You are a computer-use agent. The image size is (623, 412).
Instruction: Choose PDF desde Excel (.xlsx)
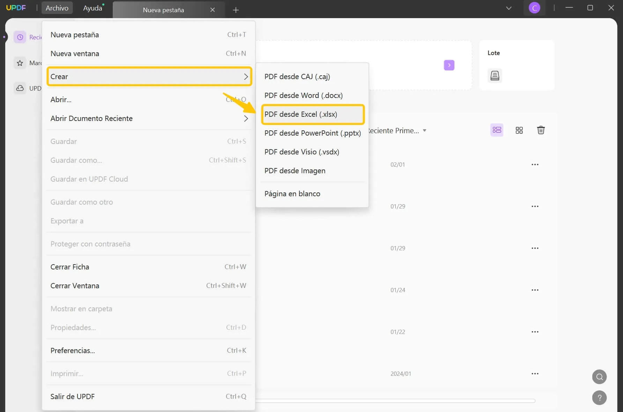tap(312, 114)
